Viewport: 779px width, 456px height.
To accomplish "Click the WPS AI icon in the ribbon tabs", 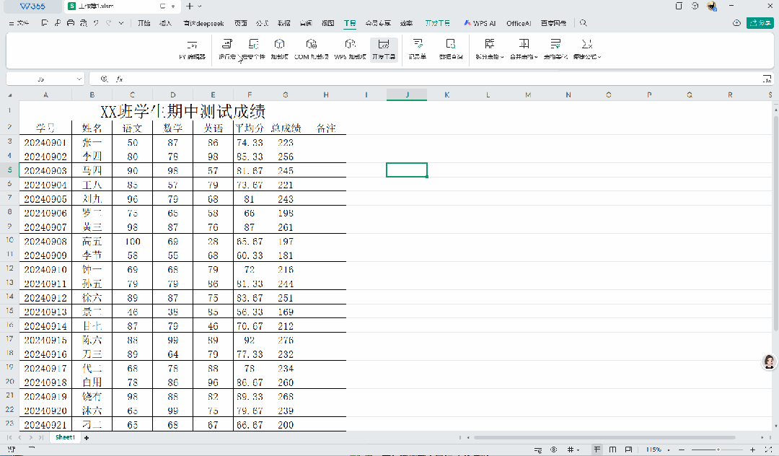I will 480,23.
